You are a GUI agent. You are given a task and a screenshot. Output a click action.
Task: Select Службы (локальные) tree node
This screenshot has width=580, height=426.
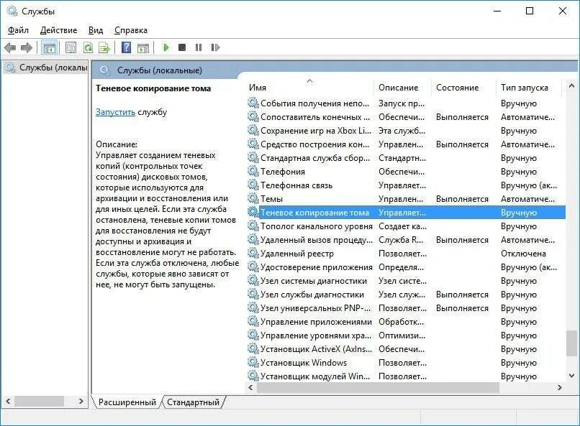click(x=46, y=68)
